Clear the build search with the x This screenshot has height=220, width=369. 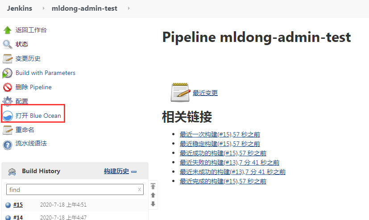139,190
